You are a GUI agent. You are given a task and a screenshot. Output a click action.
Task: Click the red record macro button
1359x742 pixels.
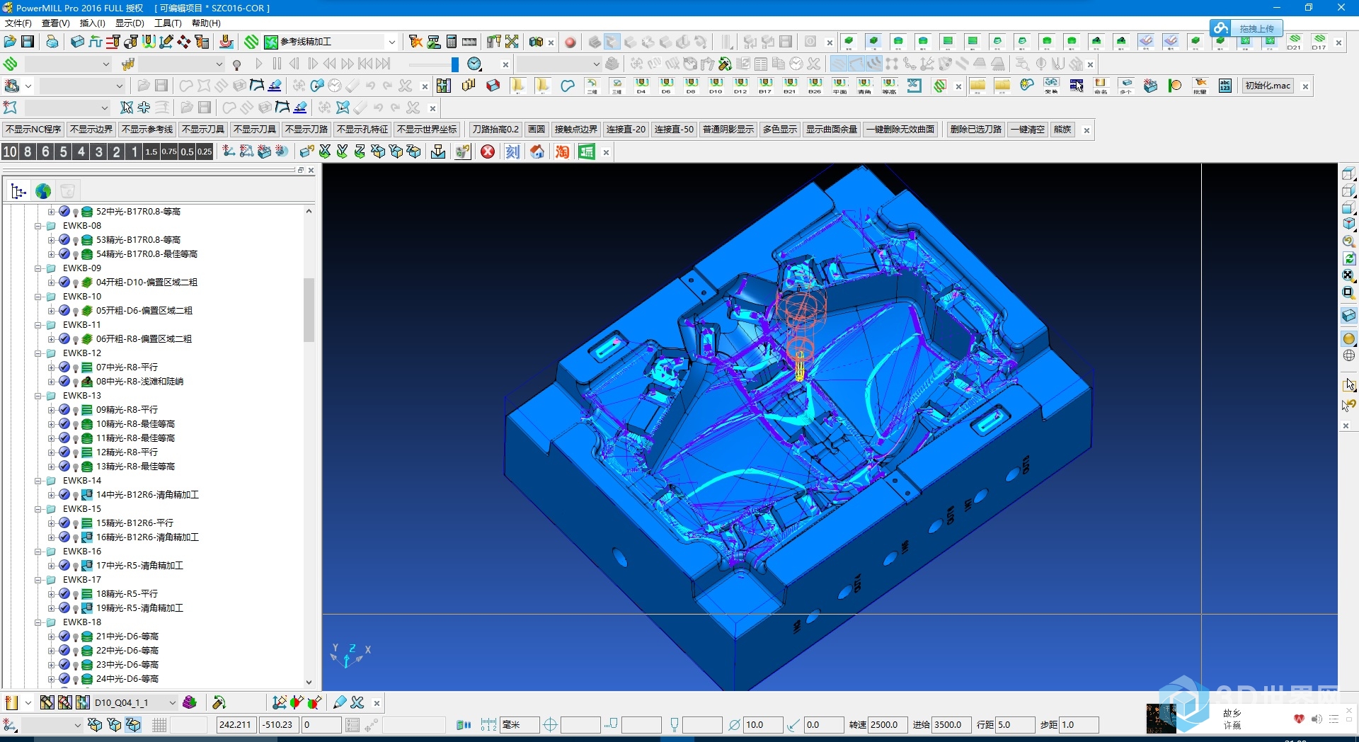[570, 42]
